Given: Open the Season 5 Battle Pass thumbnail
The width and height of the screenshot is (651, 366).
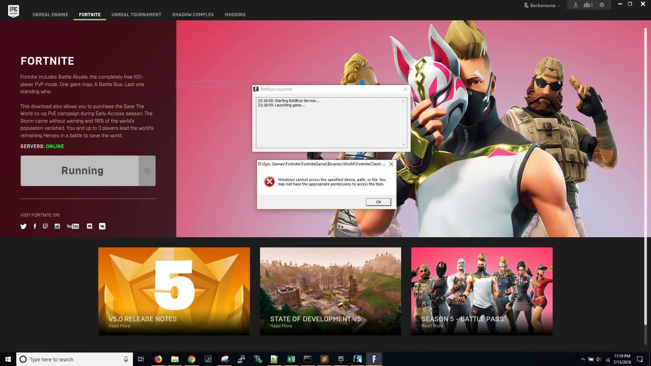Looking at the screenshot, I should pyautogui.click(x=481, y=291).
